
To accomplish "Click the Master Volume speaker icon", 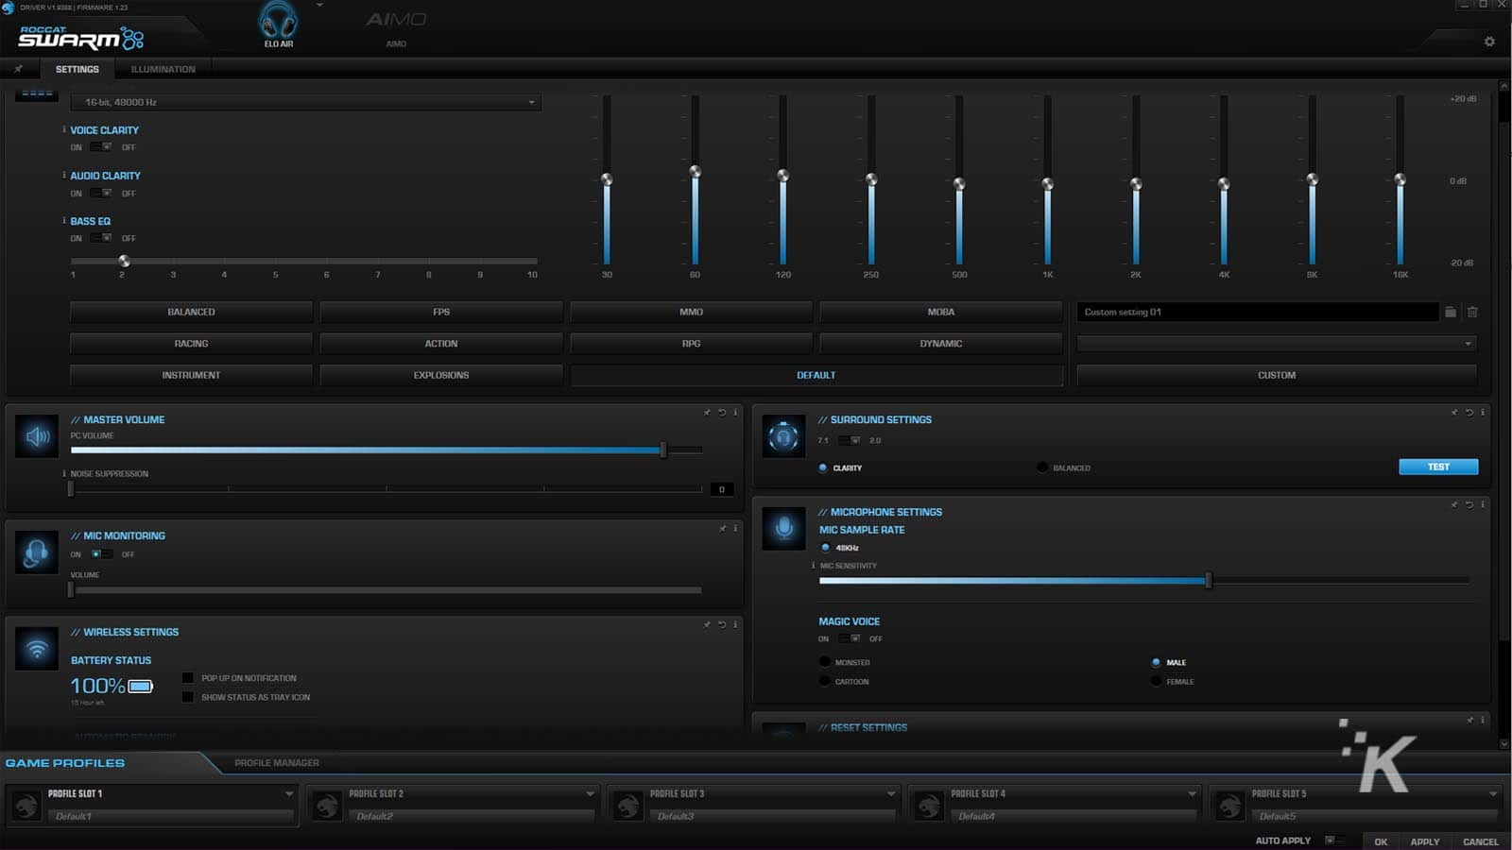I will [x=37, y=437].
